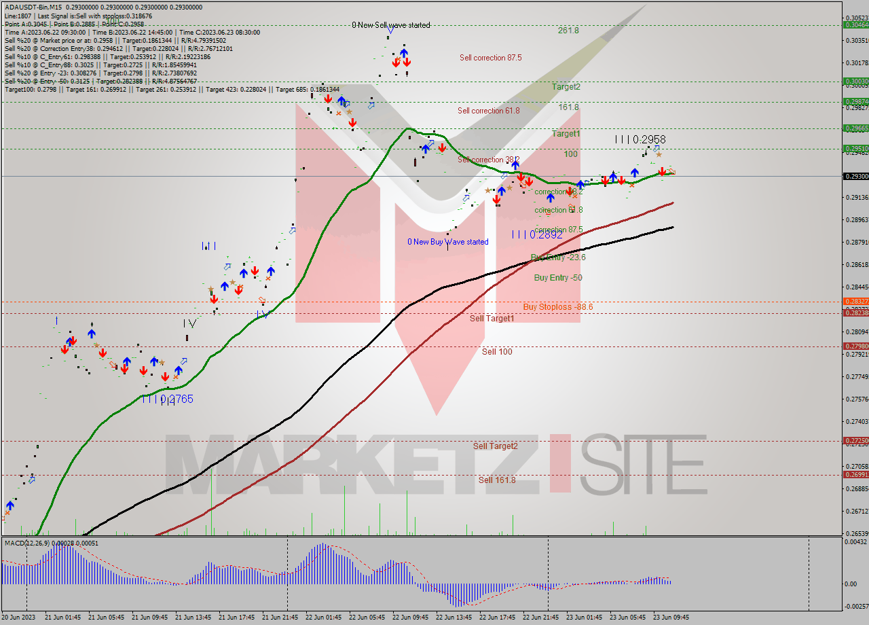Select the '23 Jun 01:45' time axis label

[x=584, y=618]
